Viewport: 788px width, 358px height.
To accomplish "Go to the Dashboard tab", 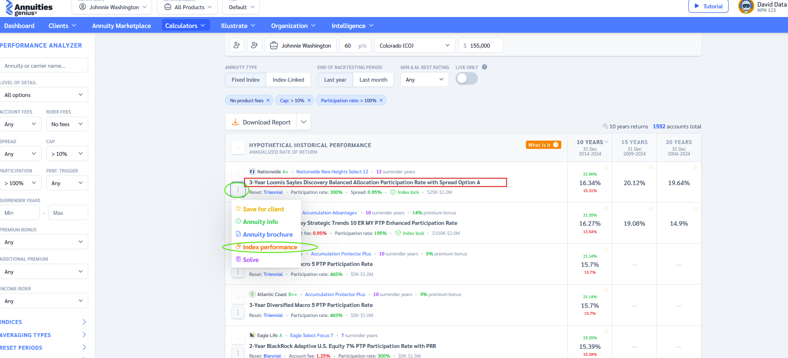I will coord(19,26).
